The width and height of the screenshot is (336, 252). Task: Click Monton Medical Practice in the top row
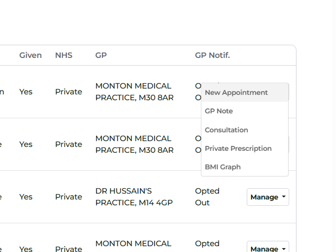[x=134, y=91]
